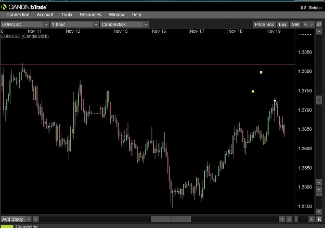The width and height of the screenshot is (325, 228).
Task: Click the horizontal zoom slider handle
Action: 296,219
